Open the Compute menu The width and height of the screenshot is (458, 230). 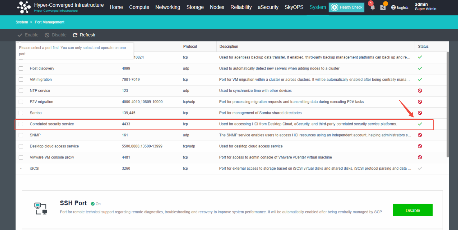click(x=139, y=7)
